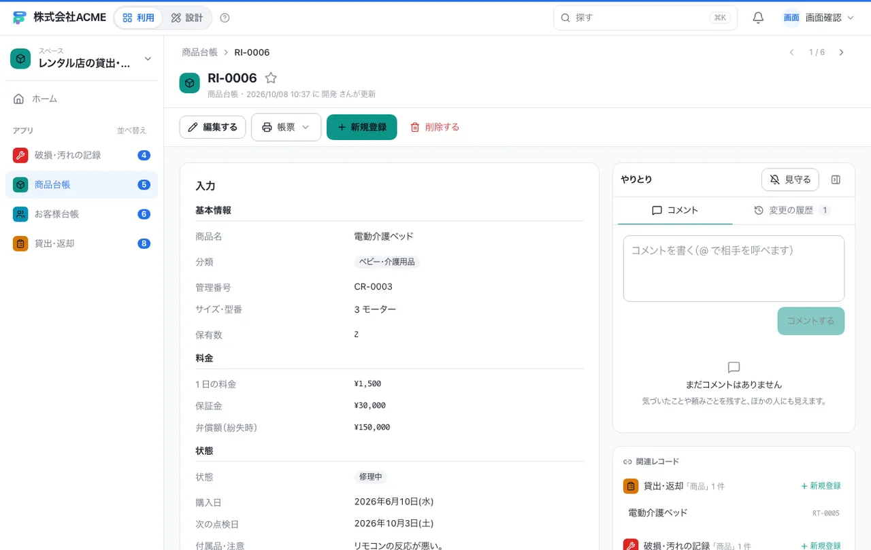
Task: Click the ベビー･介護用品 category tag
Action: pyautogui.click(x=387, y=262)
